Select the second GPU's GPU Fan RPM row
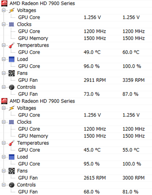152x195 pixels. pyautogui.click(x=76, y=178)
